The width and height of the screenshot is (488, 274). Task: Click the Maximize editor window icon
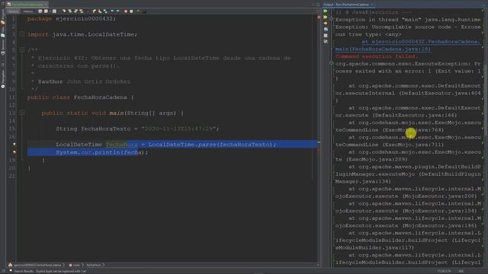pyautogui.click(x=318, y=5)
